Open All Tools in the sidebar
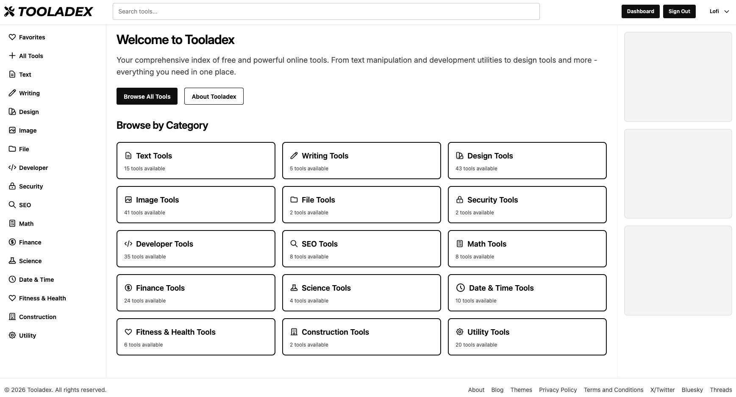Image resolution: width=736 pixels, height=397 pixels. [x=31, y=56]
